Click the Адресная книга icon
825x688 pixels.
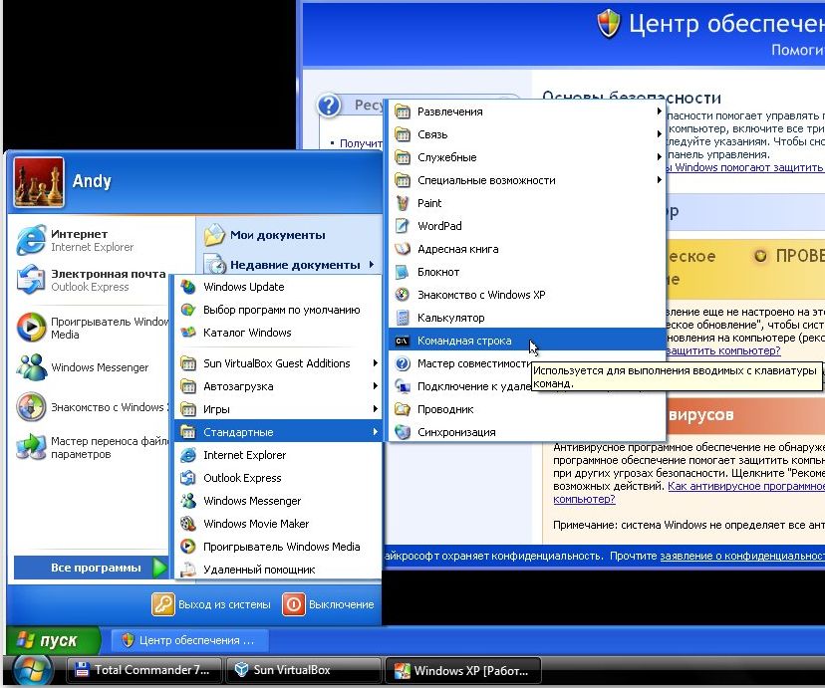click(403, 249)
